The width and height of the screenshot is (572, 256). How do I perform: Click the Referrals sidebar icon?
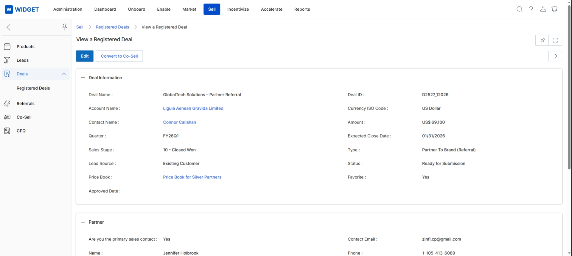pos(7,104)
